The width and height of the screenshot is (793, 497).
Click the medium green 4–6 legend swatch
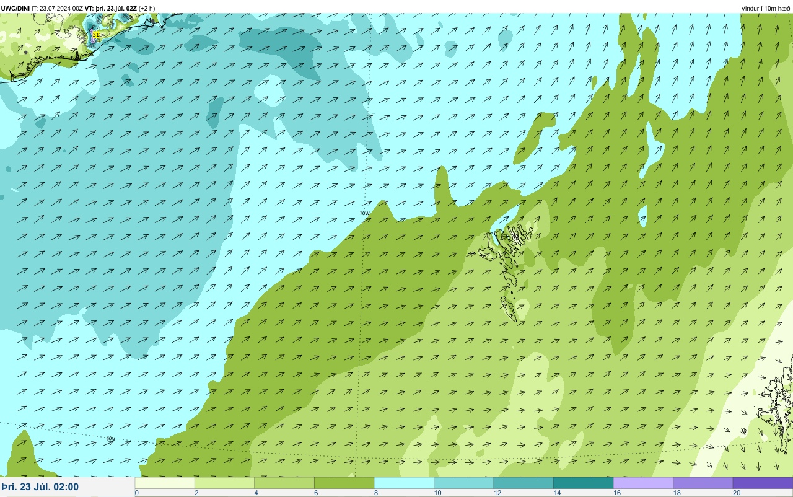(x=284, y=483)
